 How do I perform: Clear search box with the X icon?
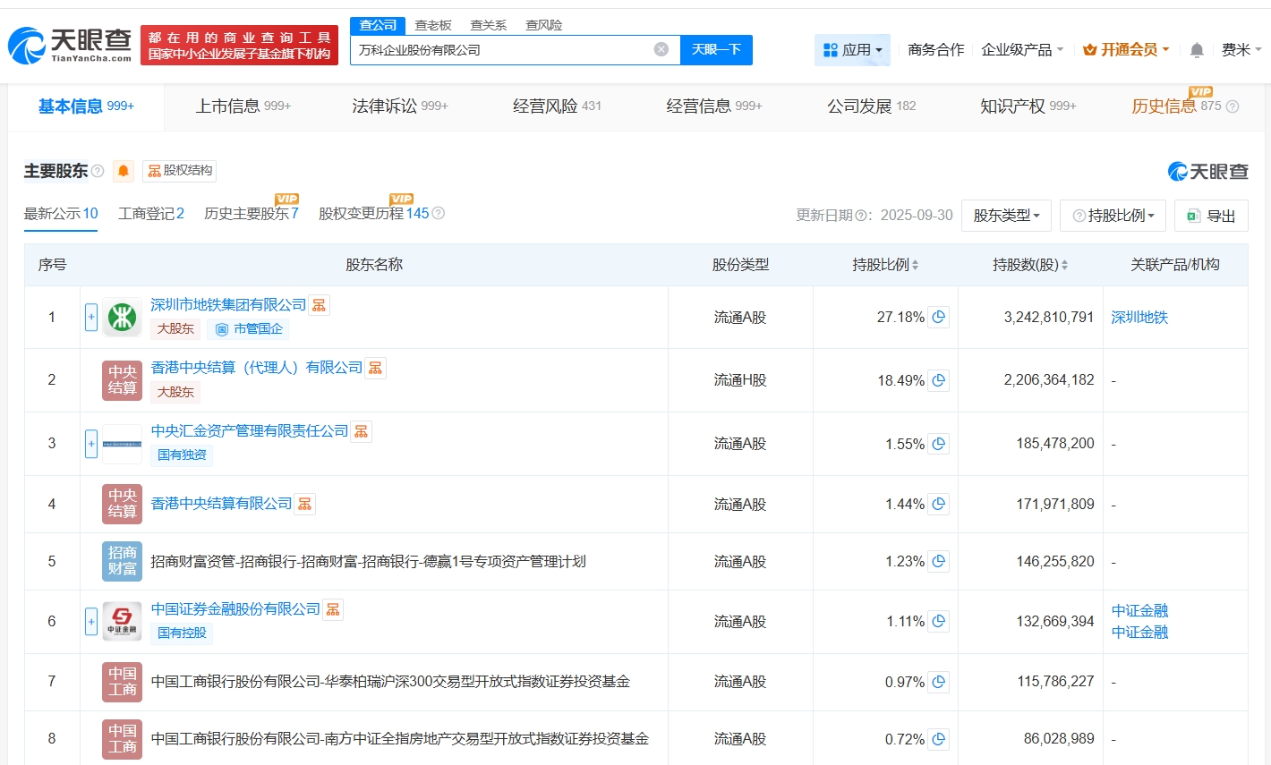[661, 49]
